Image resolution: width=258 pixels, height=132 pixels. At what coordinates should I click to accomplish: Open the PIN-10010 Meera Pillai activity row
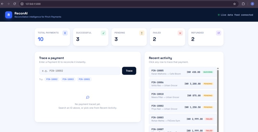point(183,95)
